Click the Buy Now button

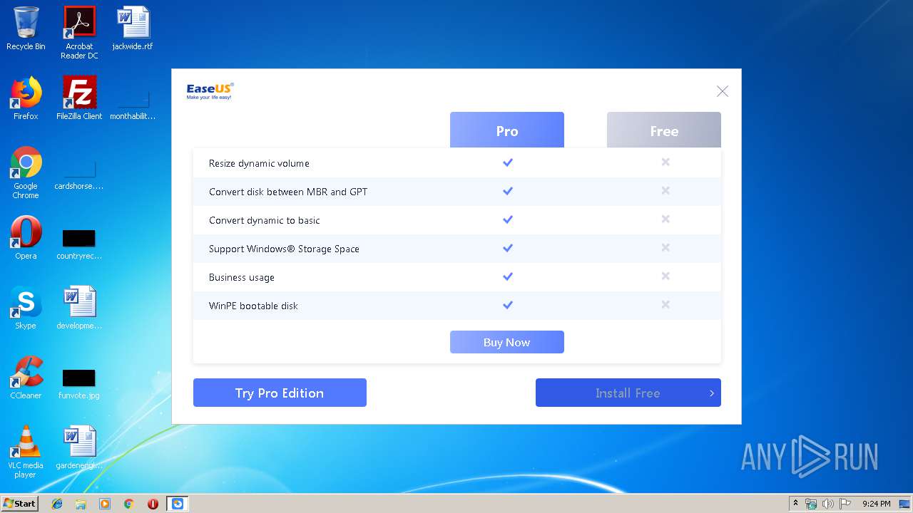coord(507,342)
